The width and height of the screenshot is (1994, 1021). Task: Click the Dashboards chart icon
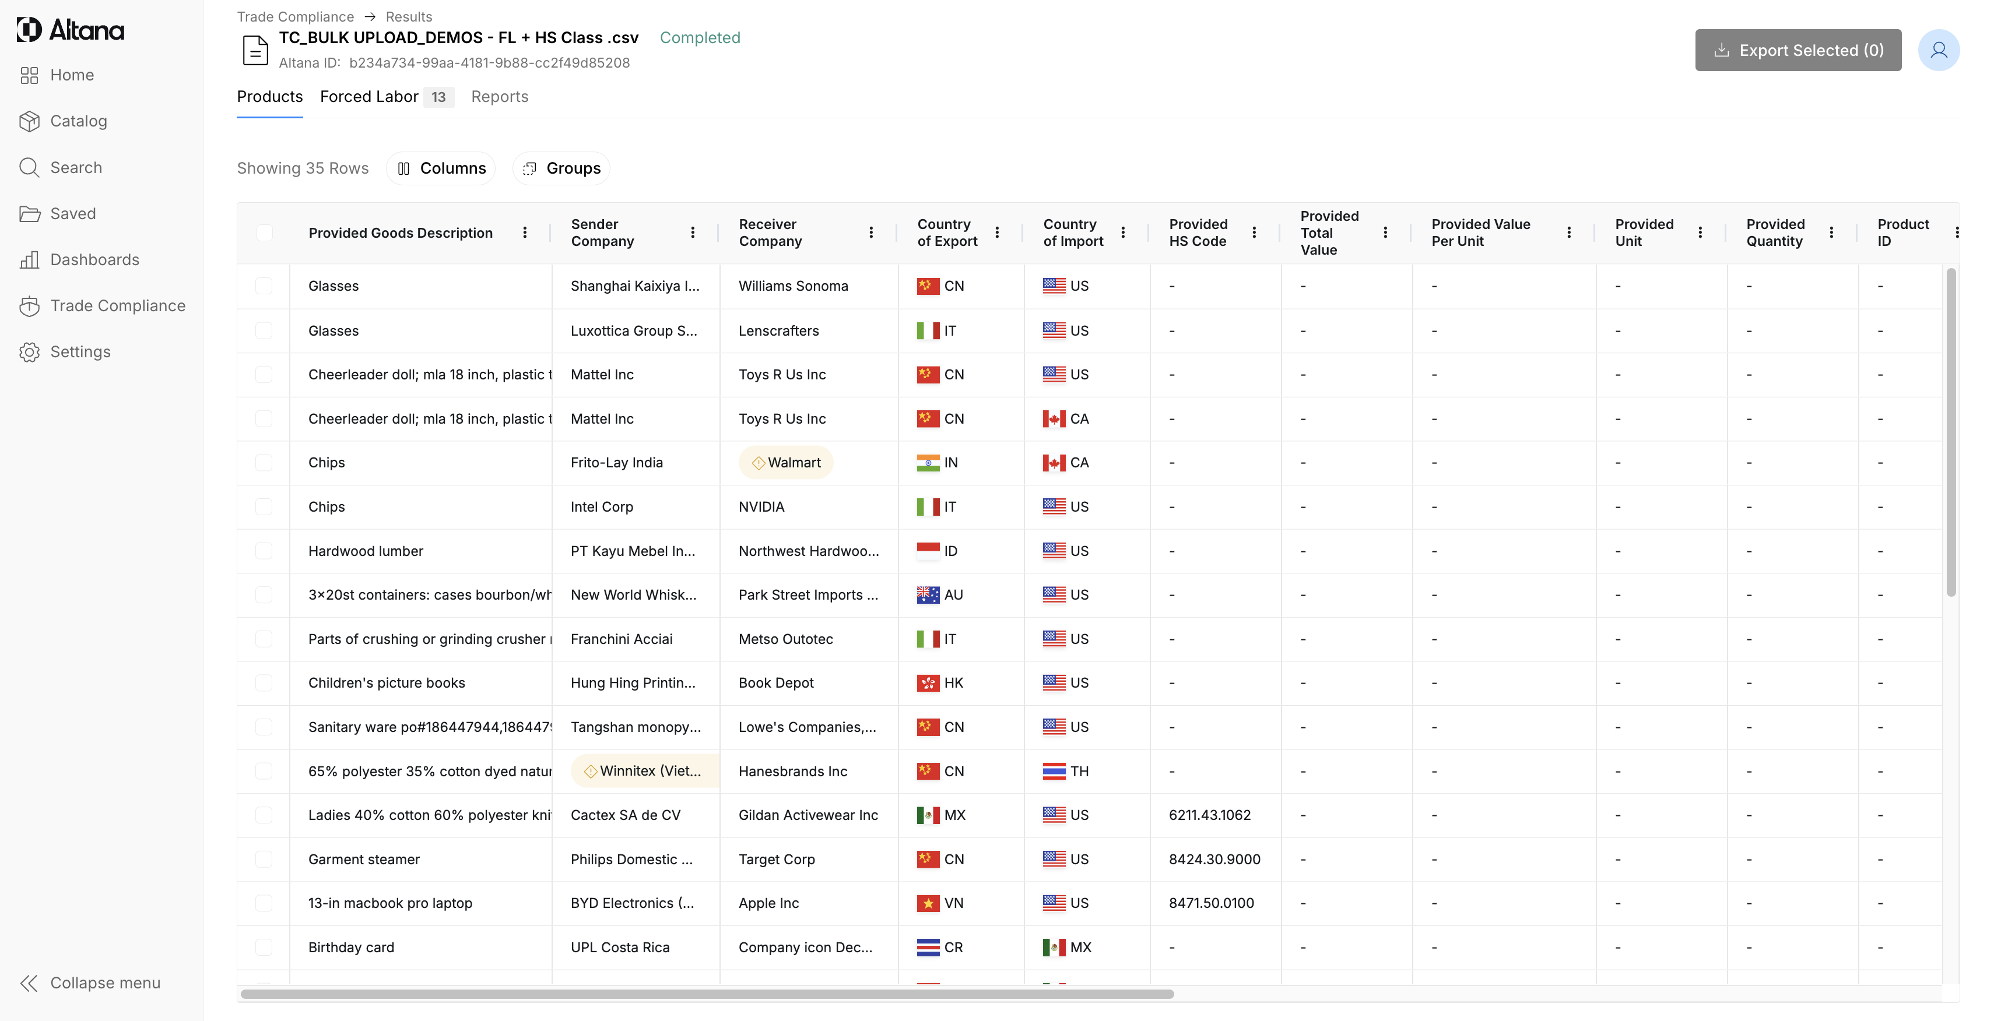(29, 260)
